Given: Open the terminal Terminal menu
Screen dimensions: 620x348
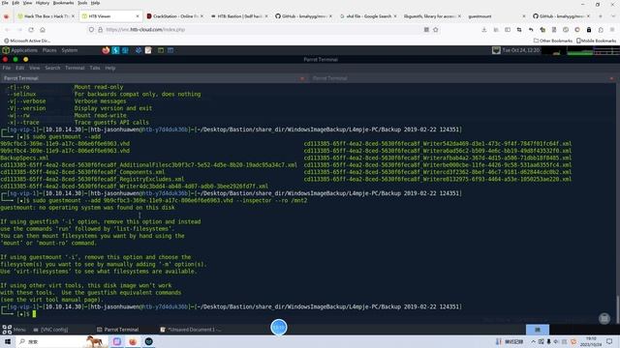Looking at the screenshot, I should [75, 68].
